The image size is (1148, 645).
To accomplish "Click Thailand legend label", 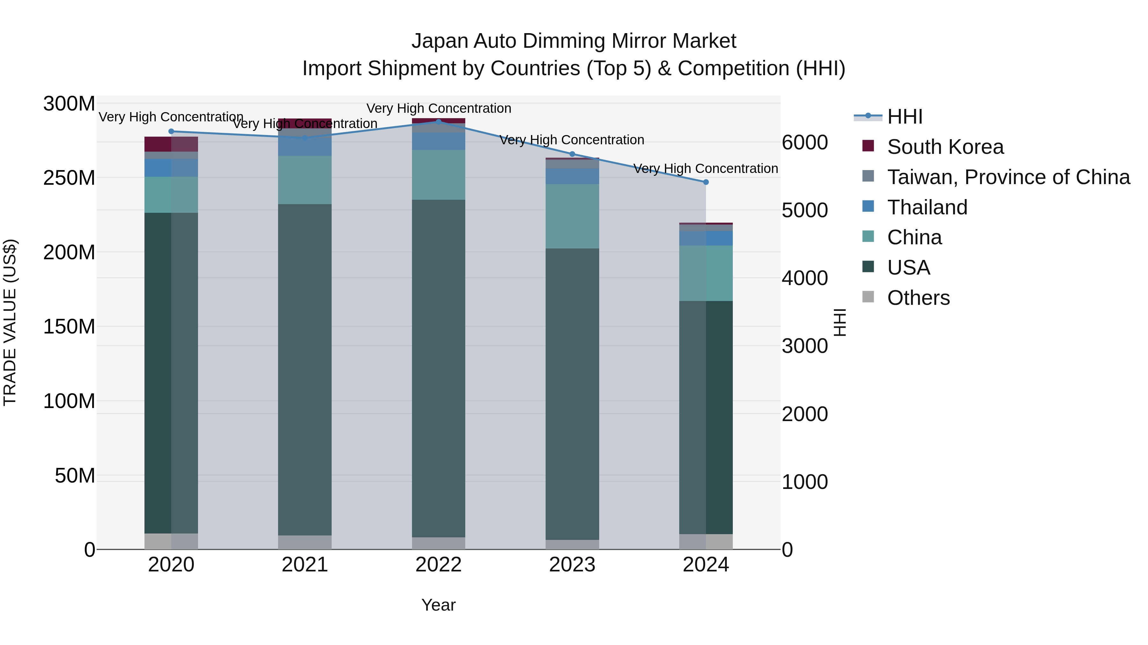I will click(x=927, y=207).
